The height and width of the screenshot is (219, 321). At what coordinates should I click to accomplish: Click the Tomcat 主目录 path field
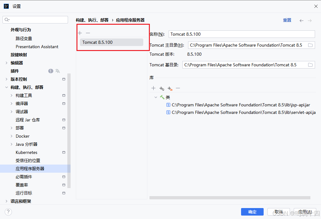(x=251, y=45)
